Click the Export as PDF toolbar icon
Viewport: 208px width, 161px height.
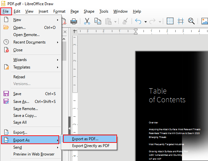point(64,21)
